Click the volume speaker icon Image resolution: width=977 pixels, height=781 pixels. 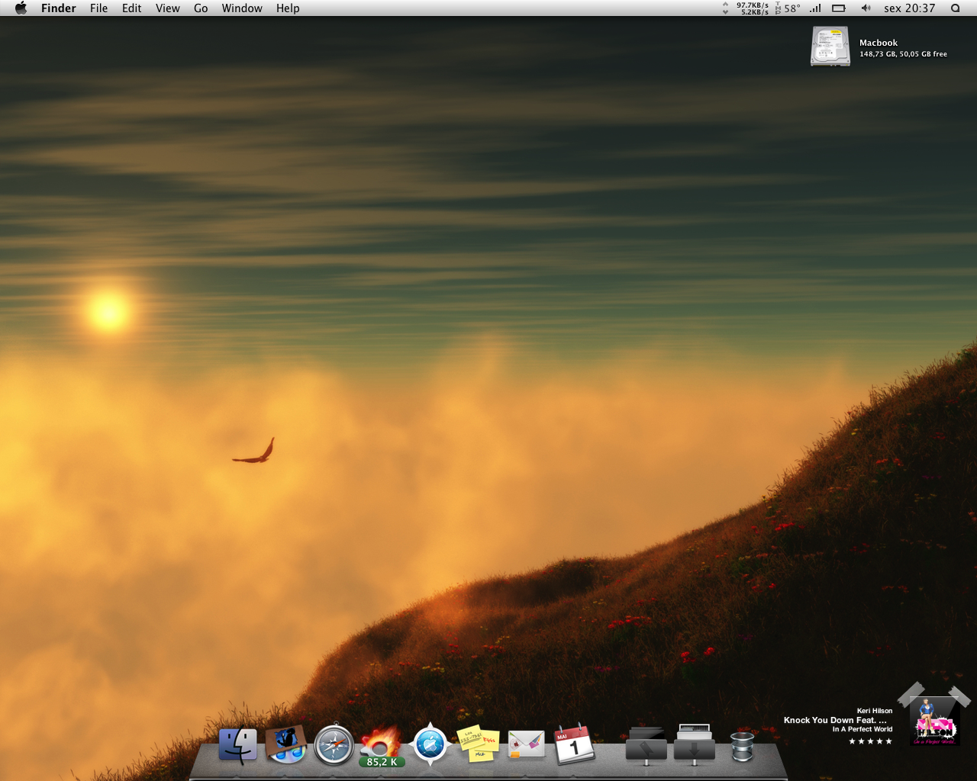click(866, 8)
